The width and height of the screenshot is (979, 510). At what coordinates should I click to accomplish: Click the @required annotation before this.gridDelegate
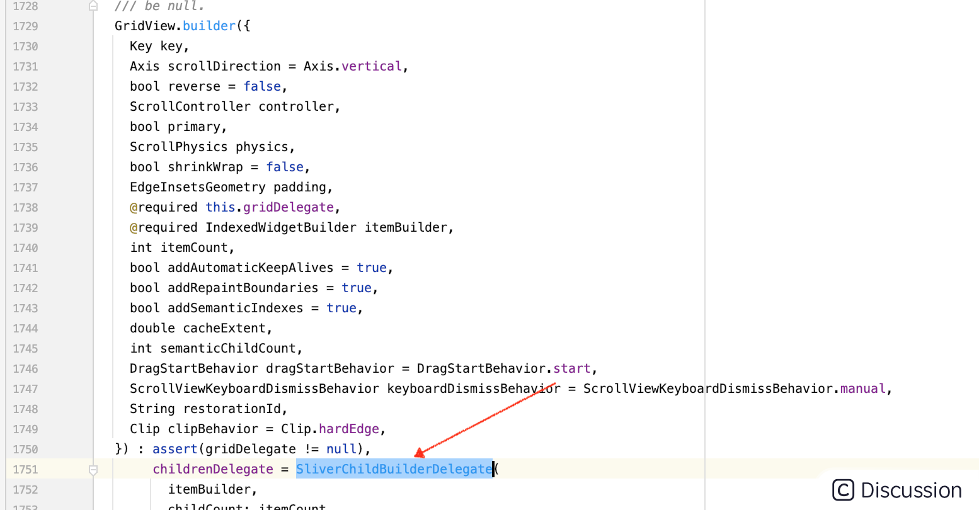click(x=164, y=207)
